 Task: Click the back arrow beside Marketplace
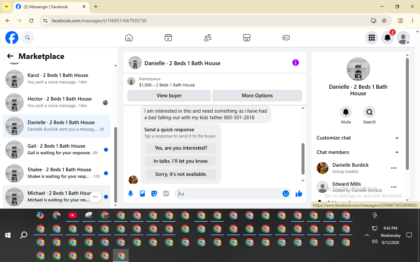click(10, 56)
